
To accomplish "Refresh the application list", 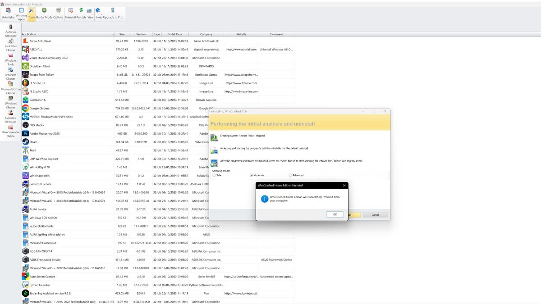I will click(81, 14).
